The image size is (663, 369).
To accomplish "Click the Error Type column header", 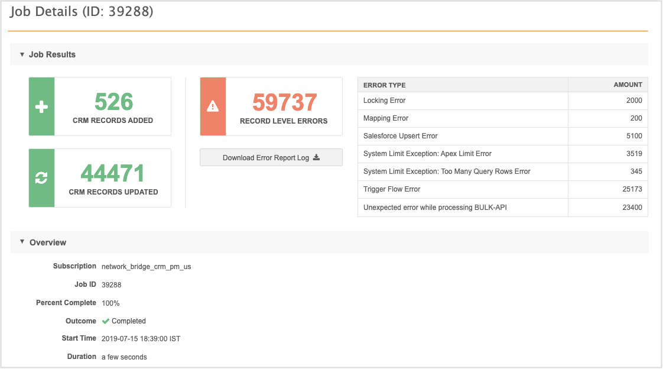I will click(x=385, y=85).
